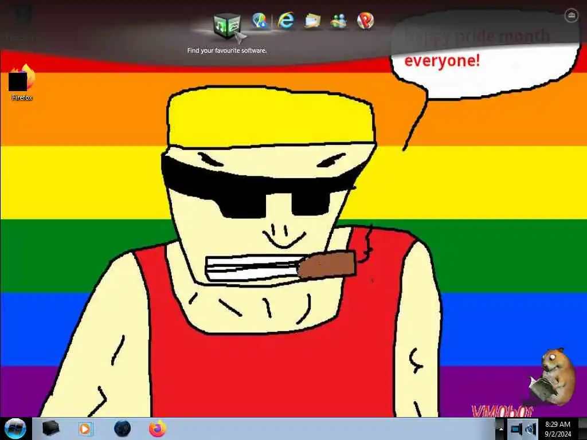This screenshot has height=440, width=587.
Task: Open the Windows Start orb
Action: (x=15, y=429)
